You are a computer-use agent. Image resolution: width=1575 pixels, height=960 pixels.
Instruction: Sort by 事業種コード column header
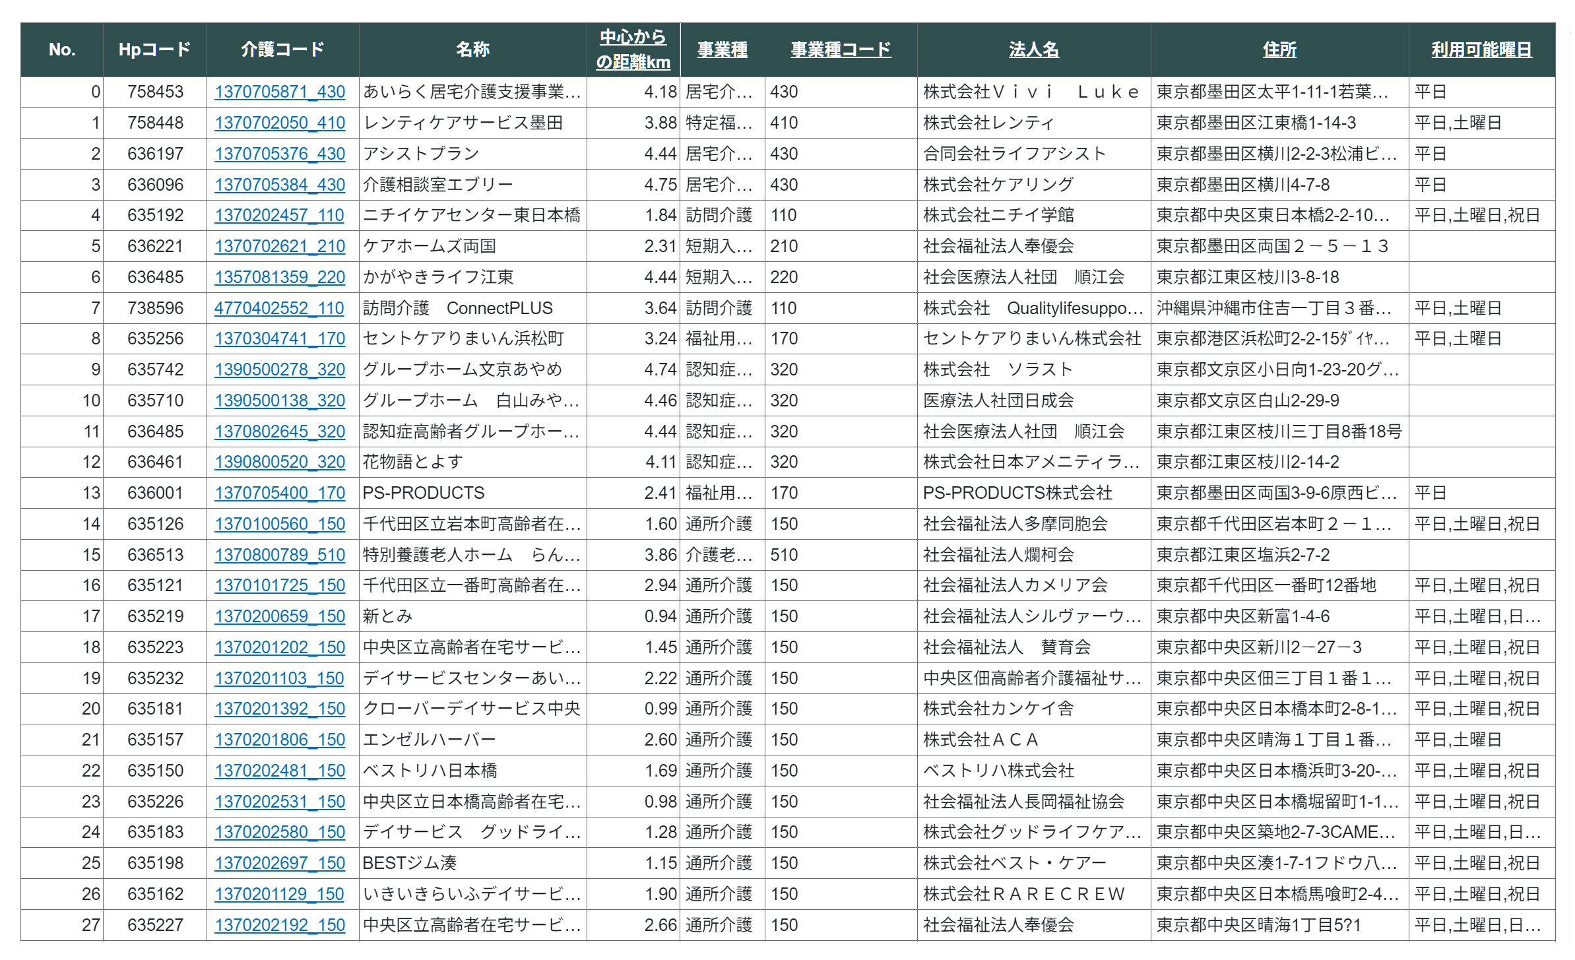(x=841, y=49)
